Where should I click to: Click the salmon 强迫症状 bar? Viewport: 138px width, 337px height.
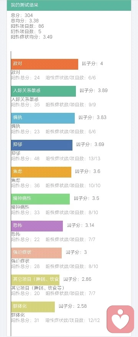coord(36,253)
